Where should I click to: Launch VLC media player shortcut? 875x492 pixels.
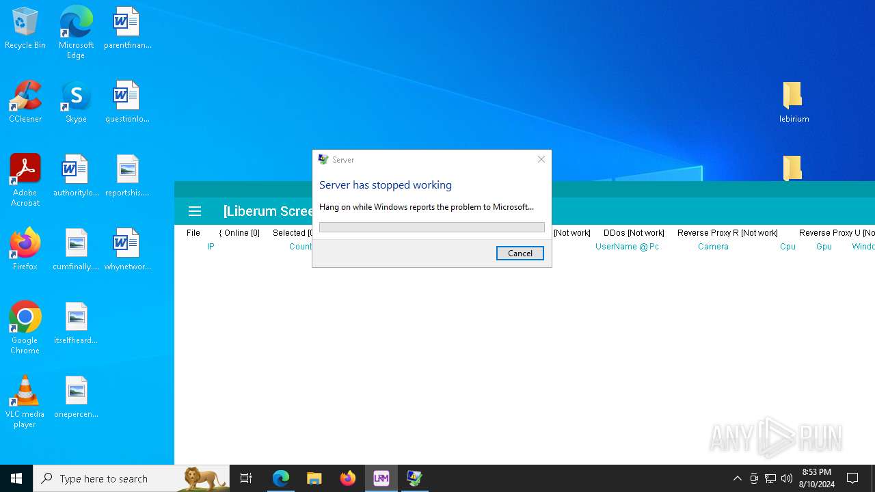(25, 402)
